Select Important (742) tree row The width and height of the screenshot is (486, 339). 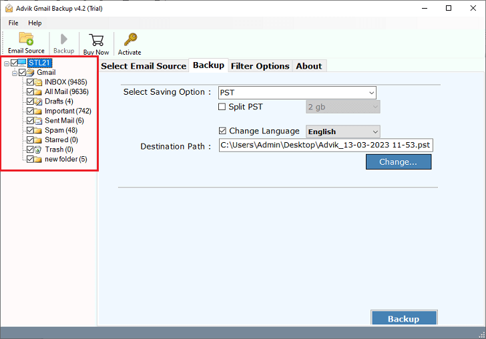click(x=68, y=111)
